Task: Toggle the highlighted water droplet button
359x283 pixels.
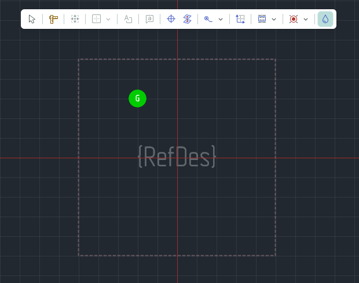Action: click(x=325, y=19)
